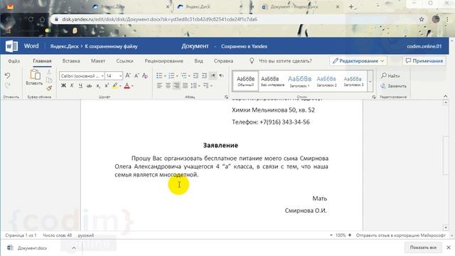Viewport: 455px width, 256px height.
Task: Toggle underline (Ч) formatting
Action: [80, 85]
